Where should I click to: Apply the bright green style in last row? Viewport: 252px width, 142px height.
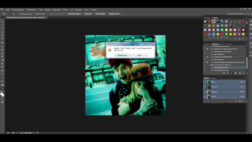(226, 34)
